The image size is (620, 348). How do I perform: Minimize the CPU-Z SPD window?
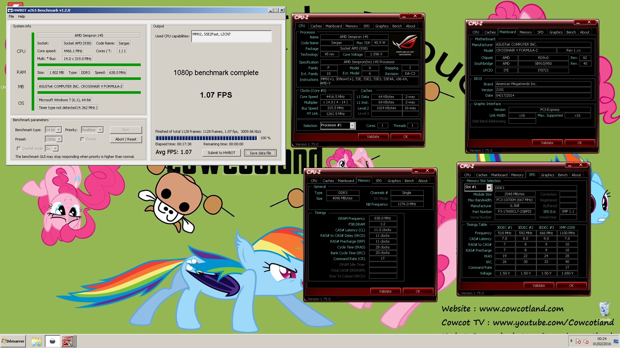(x=570, y=165)
